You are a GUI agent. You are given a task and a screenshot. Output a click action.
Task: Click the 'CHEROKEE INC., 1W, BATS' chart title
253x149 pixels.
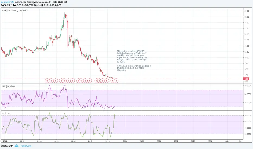pos(15,11)
